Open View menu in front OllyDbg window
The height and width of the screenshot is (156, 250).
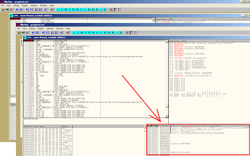coord(25,28)
